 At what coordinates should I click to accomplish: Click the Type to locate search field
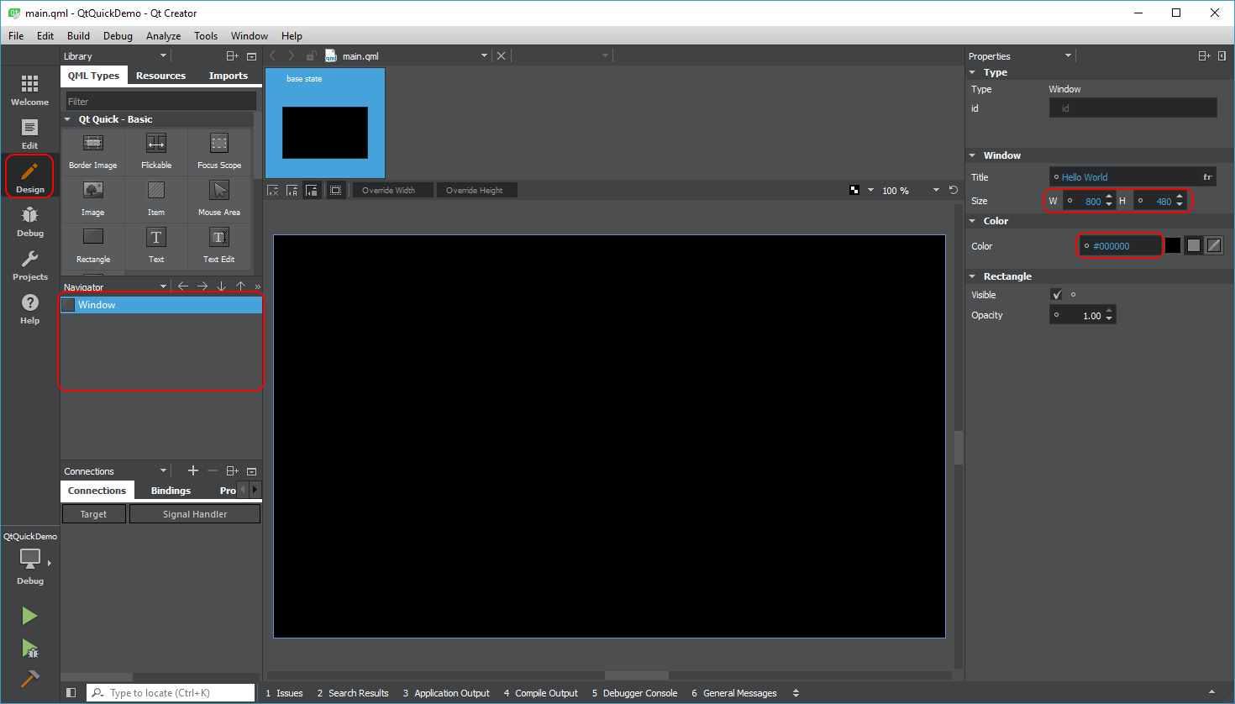pos(171,693)
